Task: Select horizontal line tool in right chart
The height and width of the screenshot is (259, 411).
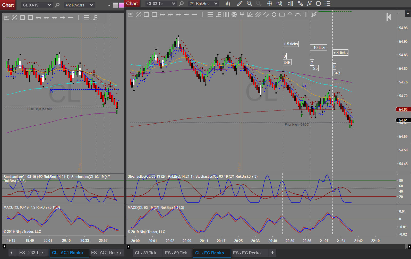Action: coord(194,15)
